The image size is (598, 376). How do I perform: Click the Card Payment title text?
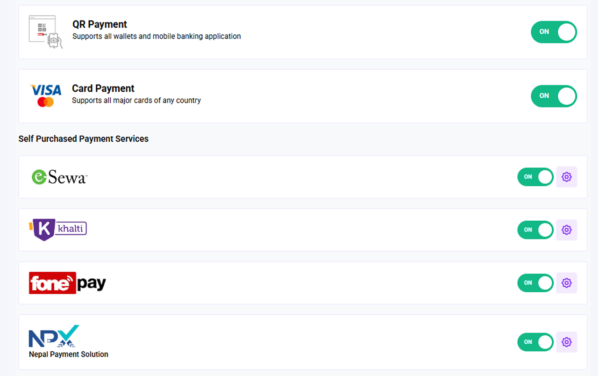coord(103,88)
